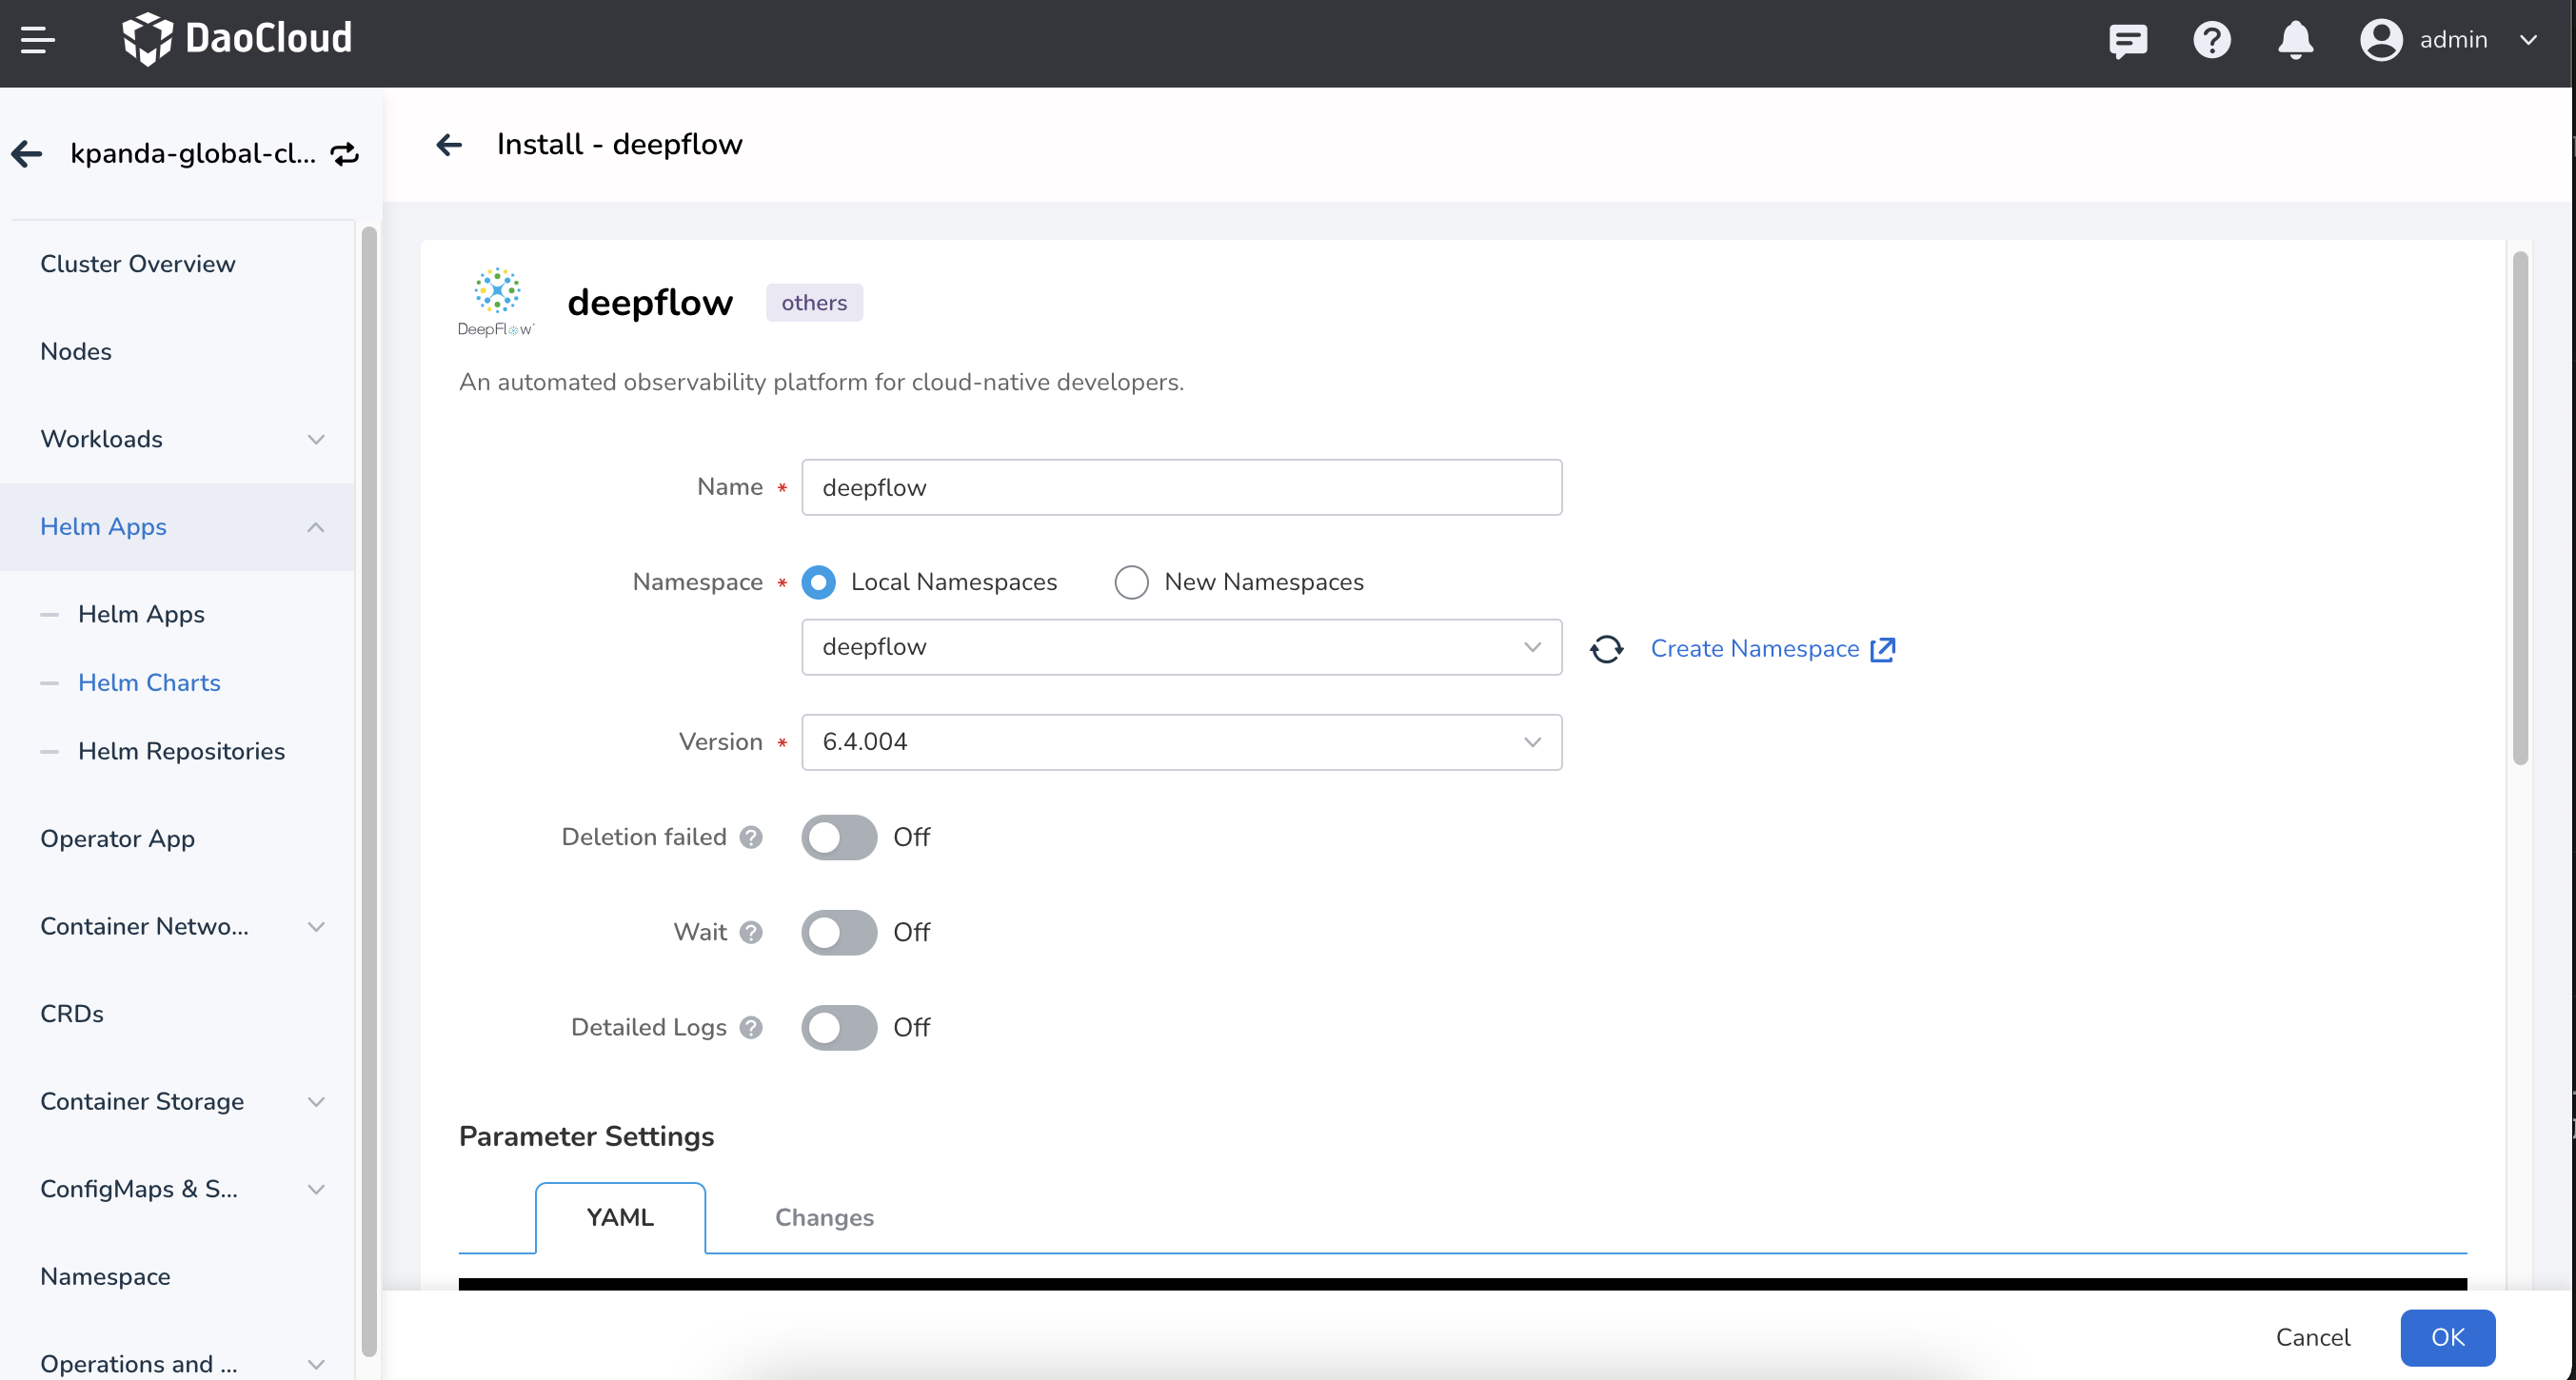Select the New Namespaces radio button
This screenshot has height=1380, width=2576.
[1131, 582]
